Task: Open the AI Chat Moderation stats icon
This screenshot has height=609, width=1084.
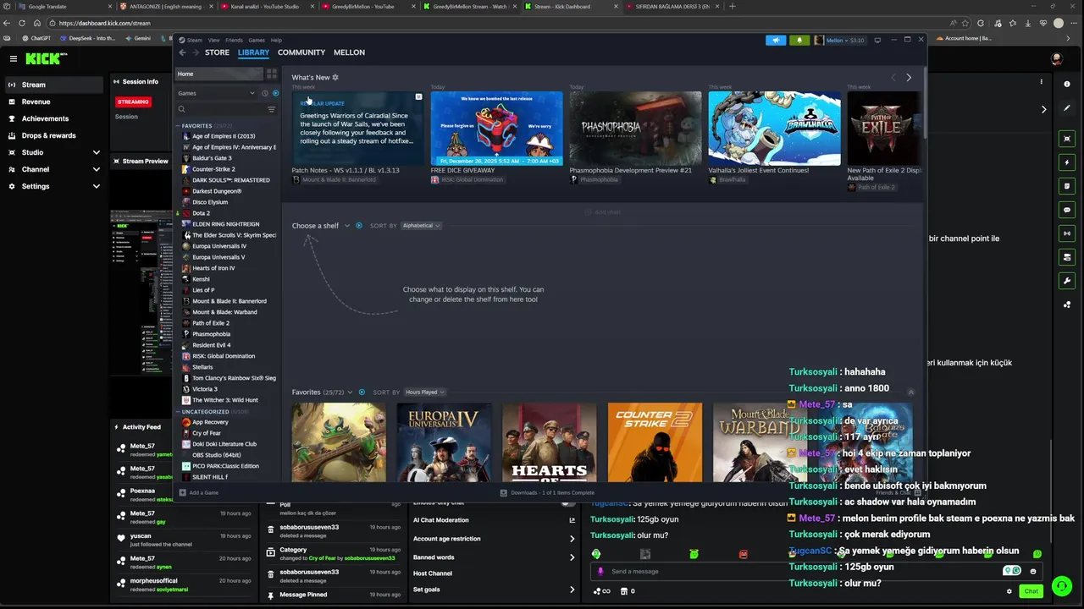Action: (x=572, y=520)
